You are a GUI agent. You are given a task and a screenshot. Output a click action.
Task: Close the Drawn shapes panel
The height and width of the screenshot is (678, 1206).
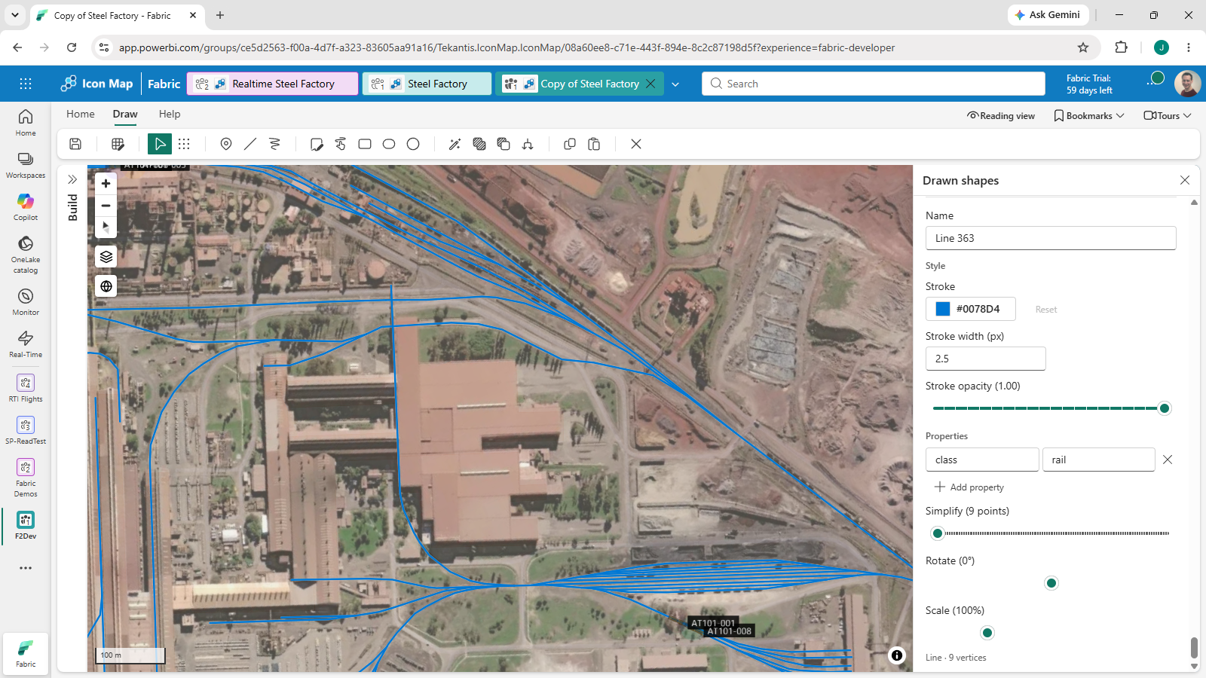pos(1185,180)
